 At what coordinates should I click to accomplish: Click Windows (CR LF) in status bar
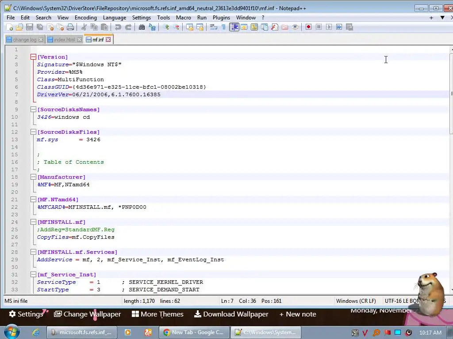click(356, 301)
